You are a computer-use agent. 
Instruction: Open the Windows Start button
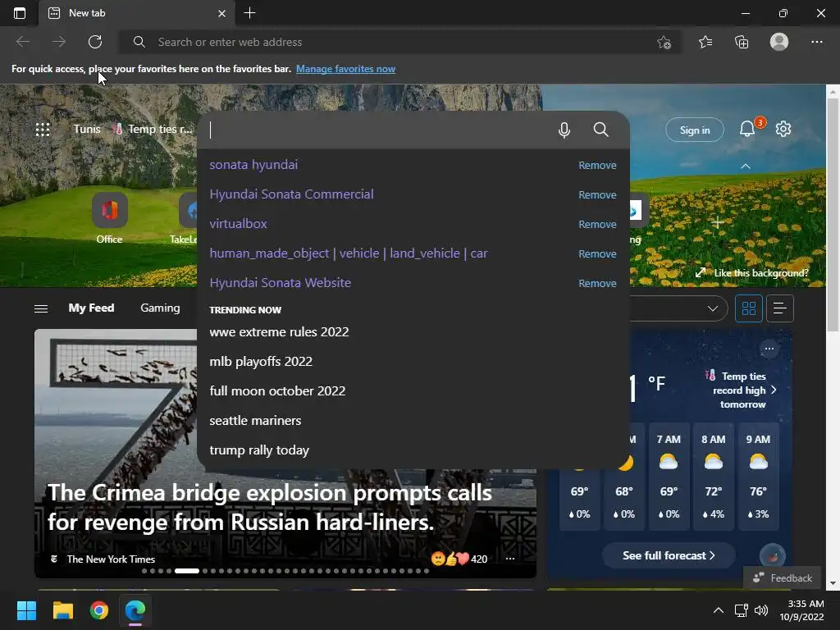tap(26, 610)
